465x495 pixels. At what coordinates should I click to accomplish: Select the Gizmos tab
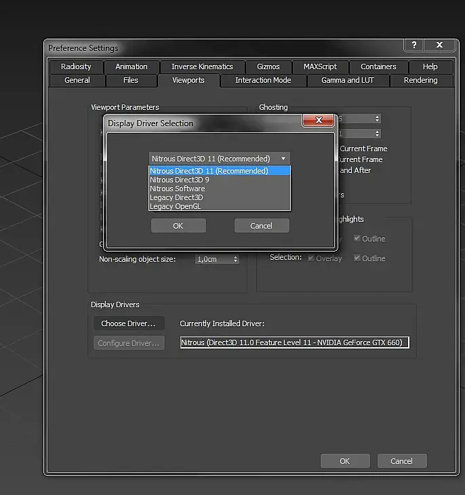point(268,66)
